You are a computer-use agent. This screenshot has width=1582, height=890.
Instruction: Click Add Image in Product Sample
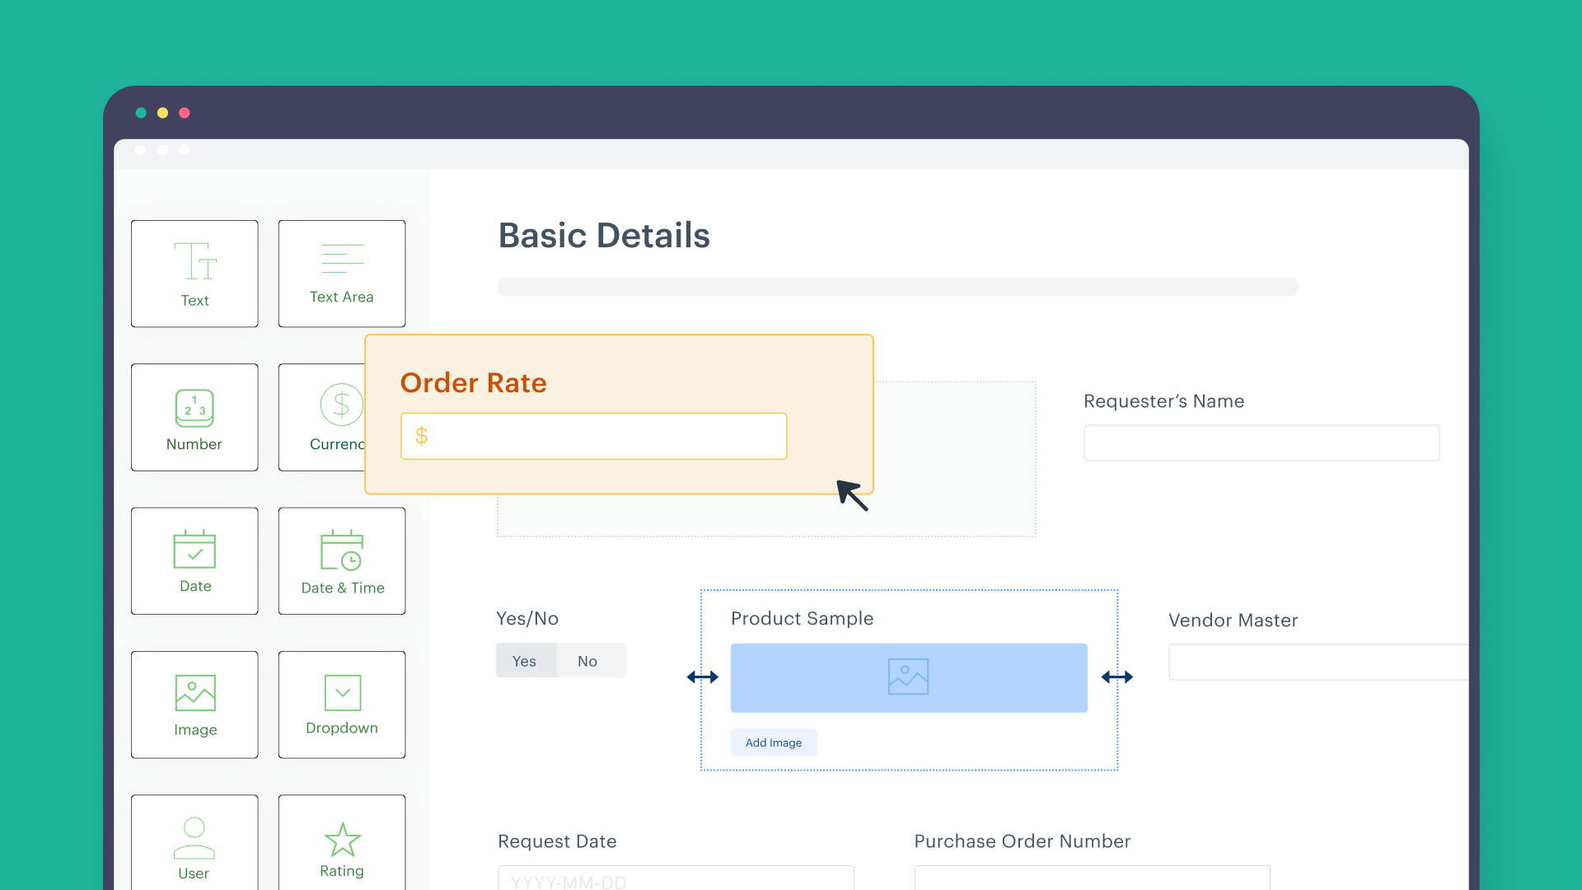click(x=773, y=742)
